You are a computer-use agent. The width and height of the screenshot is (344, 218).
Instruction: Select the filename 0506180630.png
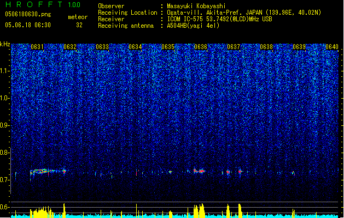tap(28, 14)
